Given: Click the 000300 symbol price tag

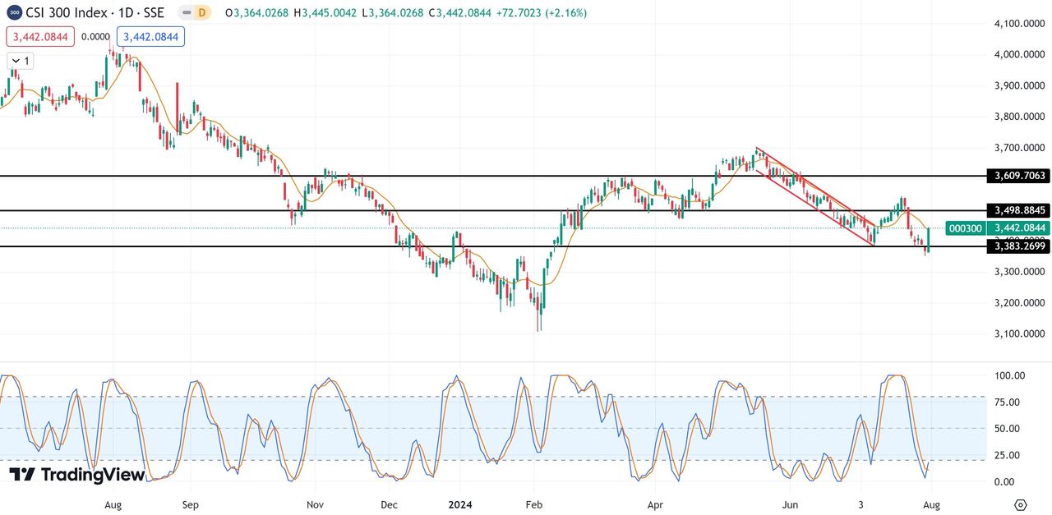Looking at the screenshot, I should (964, 228).
